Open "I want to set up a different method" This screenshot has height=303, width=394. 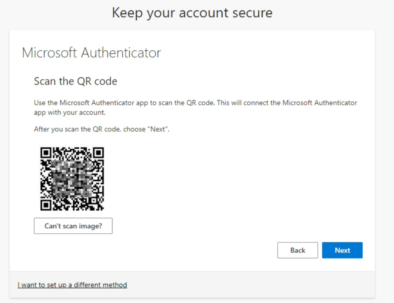[x=72, y=285]
